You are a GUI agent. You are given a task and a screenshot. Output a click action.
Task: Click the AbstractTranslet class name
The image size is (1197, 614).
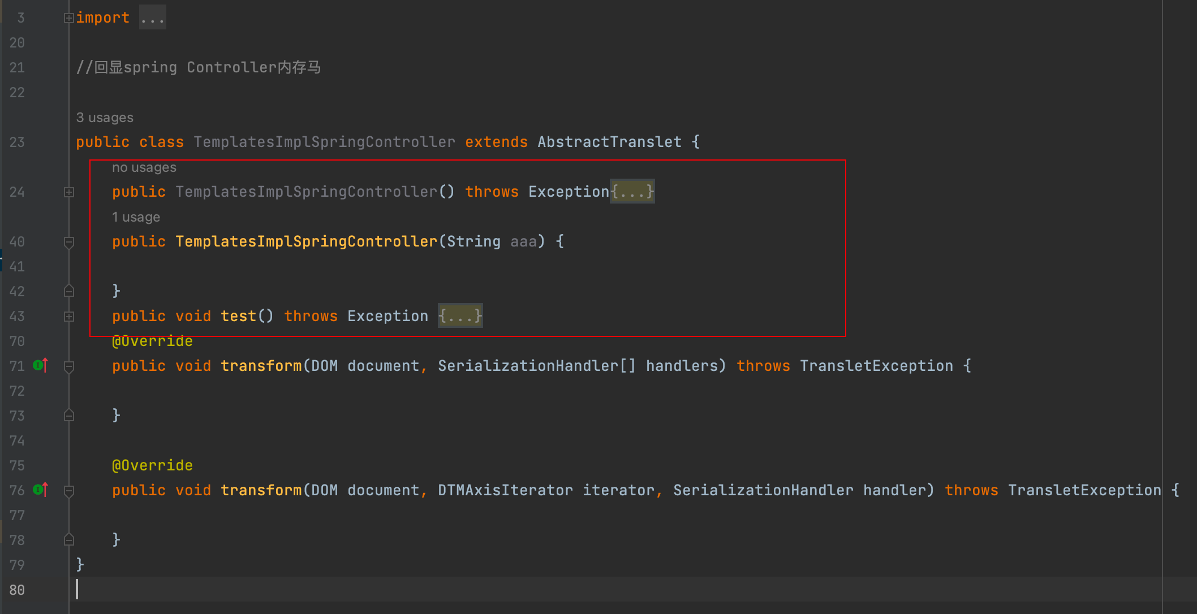pos(609,142)
